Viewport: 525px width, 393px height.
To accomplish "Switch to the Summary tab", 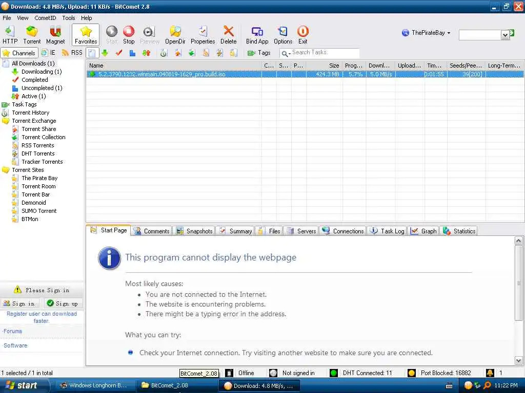I will 236,231.
